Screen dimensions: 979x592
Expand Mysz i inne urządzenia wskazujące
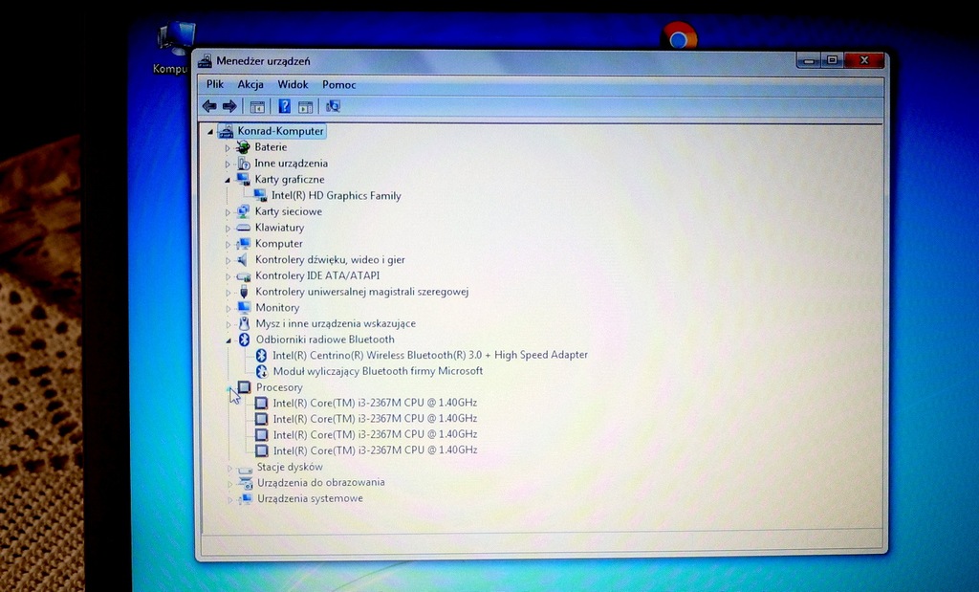pyautogui.click(x=228, y=324)
